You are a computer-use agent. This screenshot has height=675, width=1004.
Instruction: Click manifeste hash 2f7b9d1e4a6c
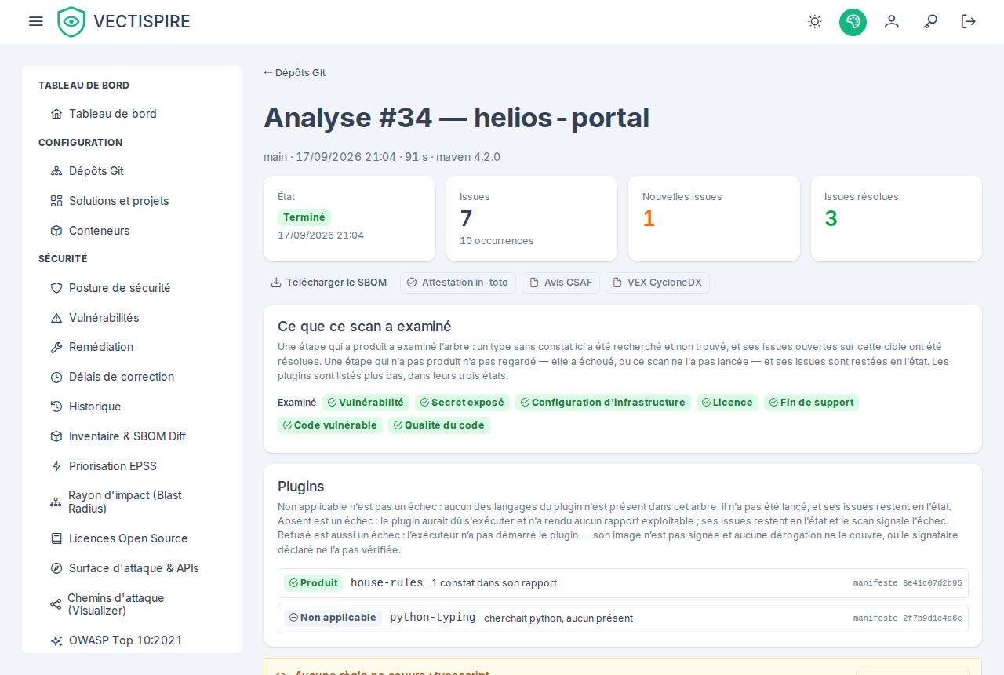point(908,618)
